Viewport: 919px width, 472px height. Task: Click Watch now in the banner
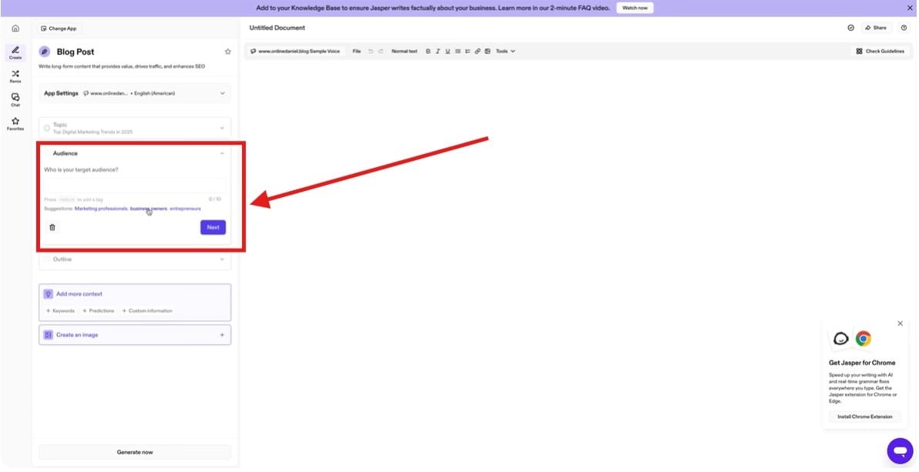(x=635, y=8)
